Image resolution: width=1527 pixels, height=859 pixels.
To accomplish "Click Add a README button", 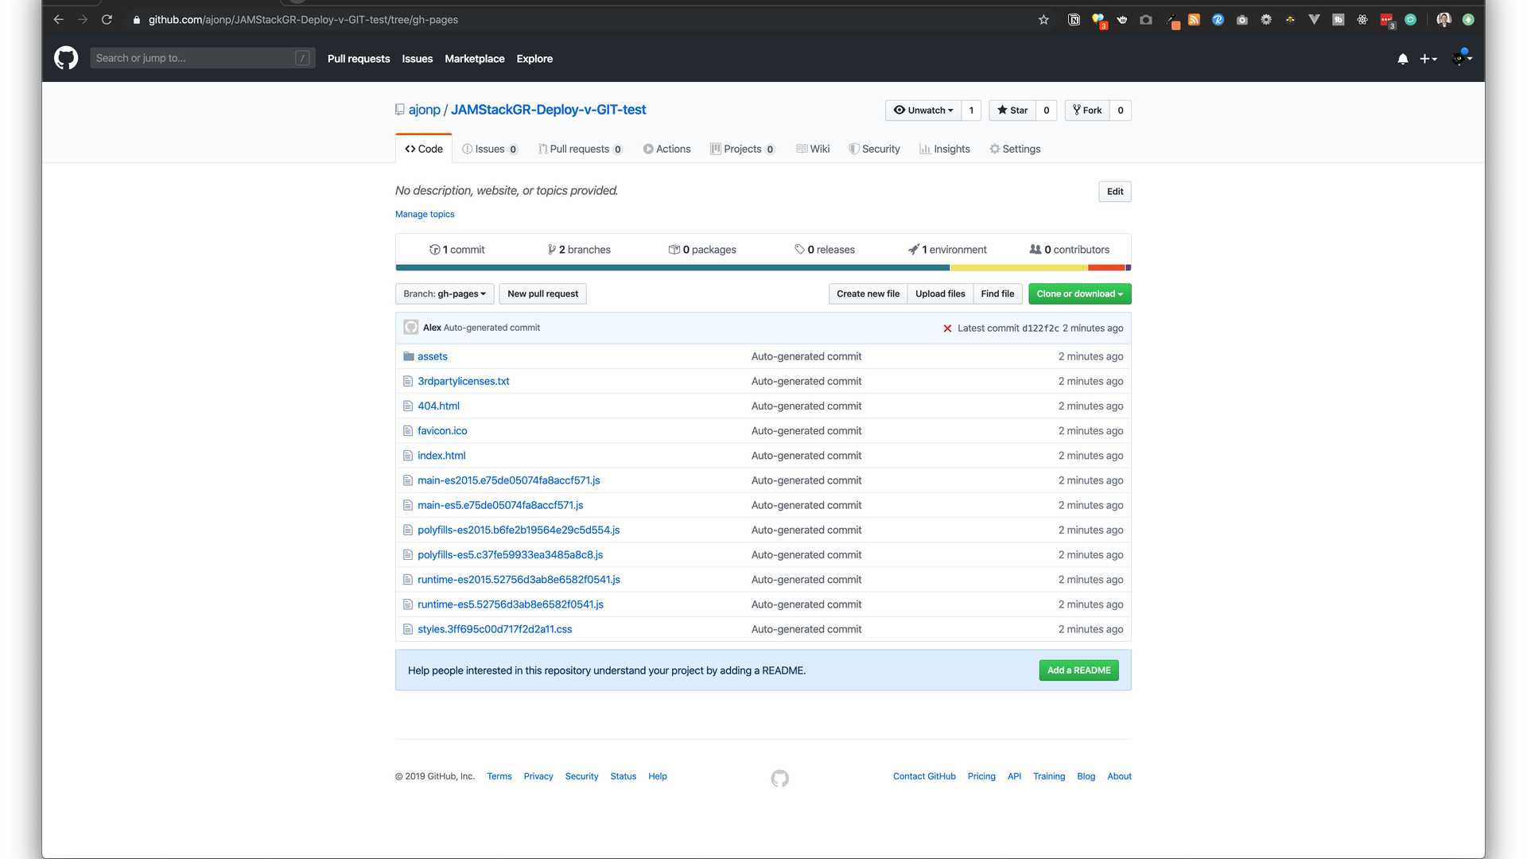I will [x=1078, y=670].
